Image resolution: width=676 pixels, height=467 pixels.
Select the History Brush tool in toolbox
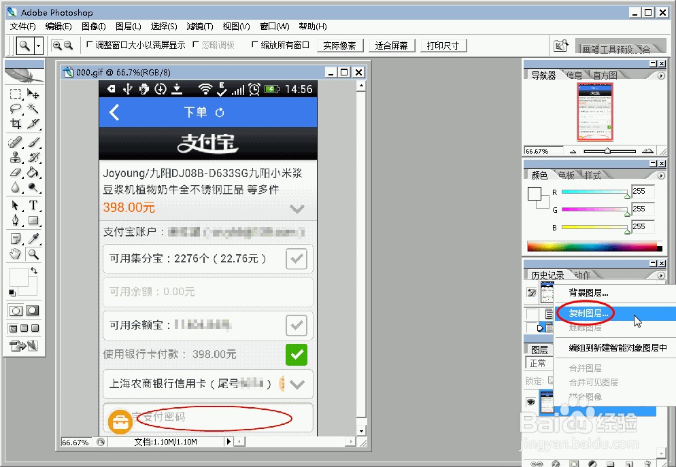point(33,157)
